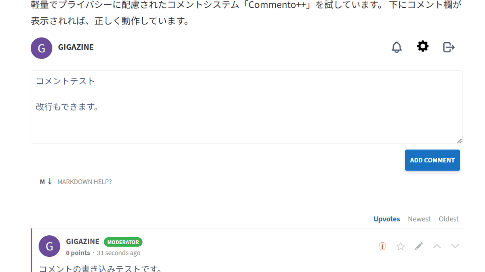Toggle the upvote arrow on the comment
Screen dimensions: 485x272
click(x=437, y=246)
